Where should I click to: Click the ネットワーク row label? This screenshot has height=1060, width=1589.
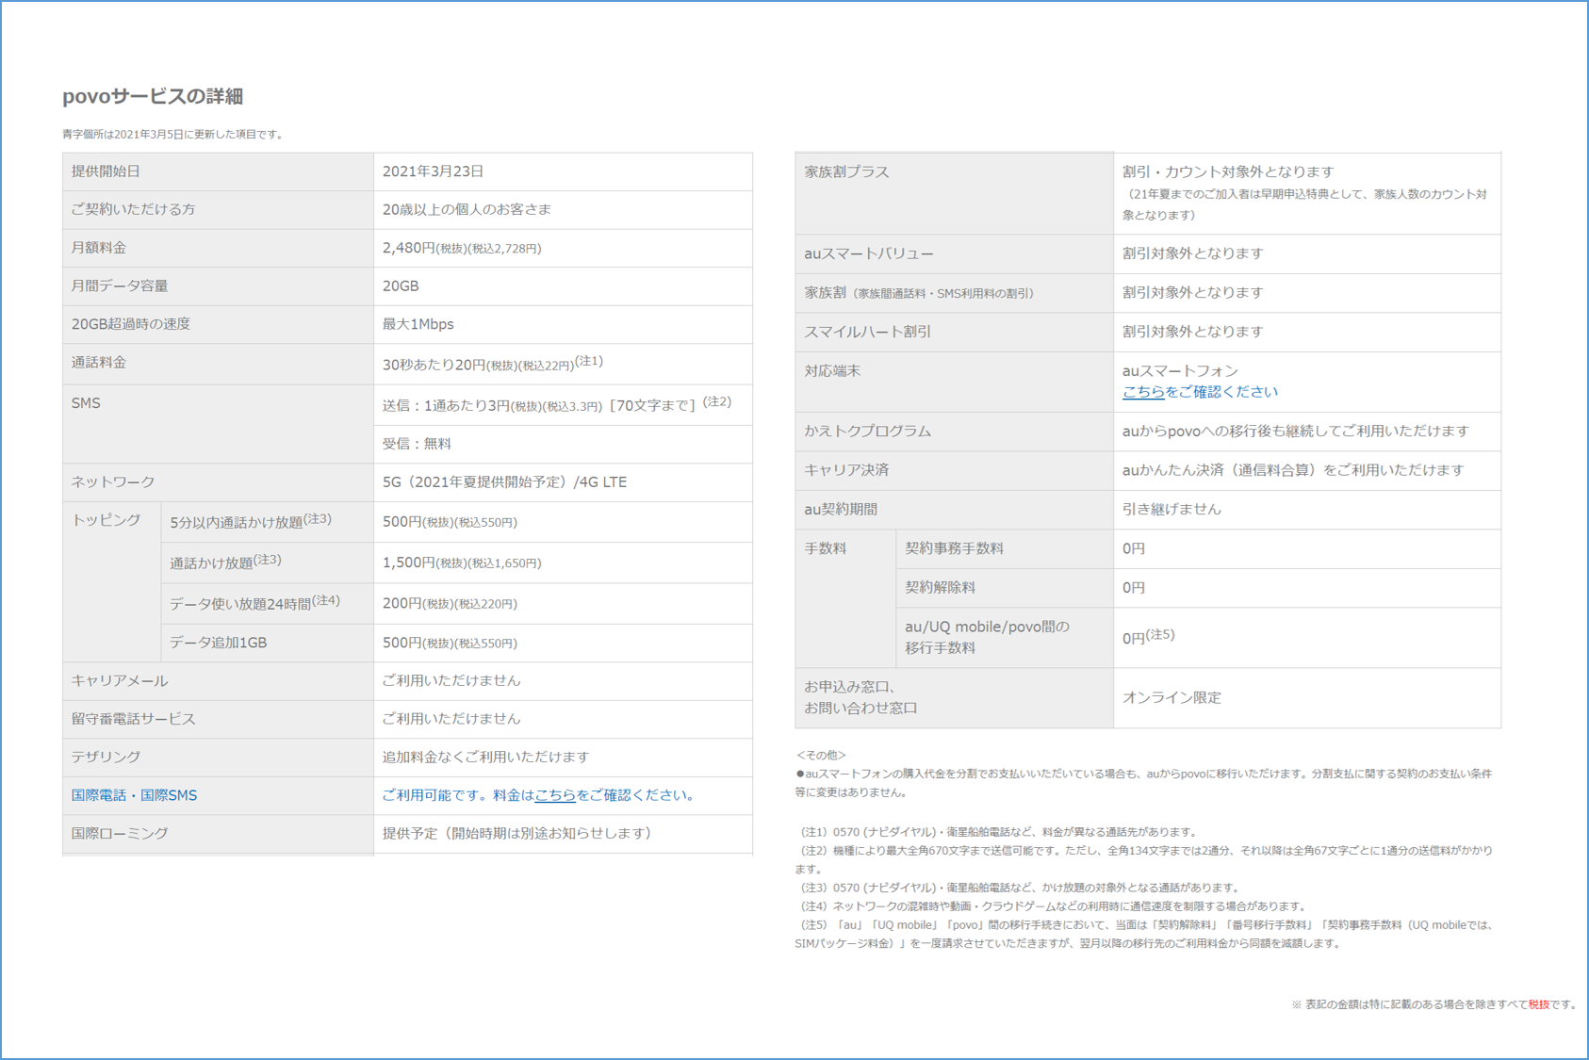point(113,481)
